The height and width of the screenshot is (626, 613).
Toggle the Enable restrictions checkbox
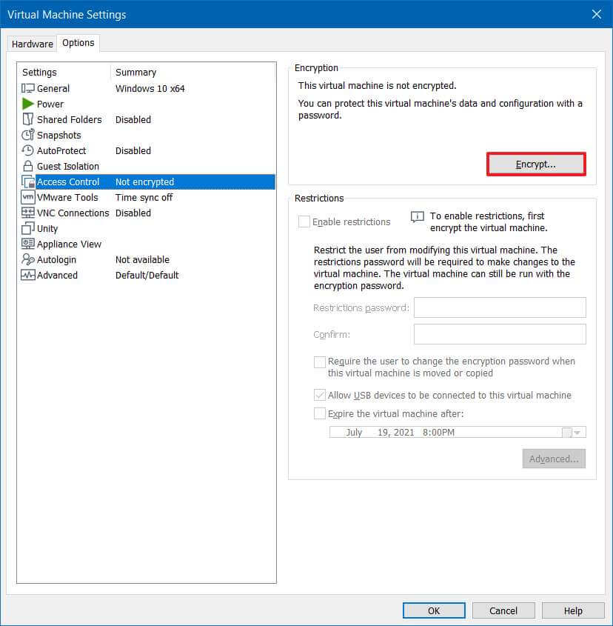click(304, 222)
